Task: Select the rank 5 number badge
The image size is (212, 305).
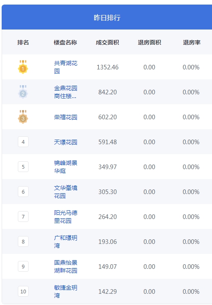Action: click(x=23, y=167)
